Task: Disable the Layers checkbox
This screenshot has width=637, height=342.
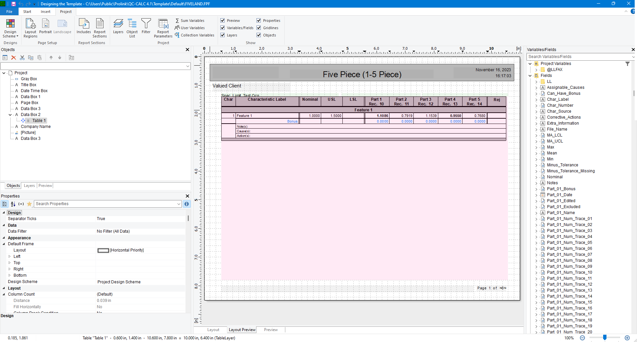Action: pos(222,35)
